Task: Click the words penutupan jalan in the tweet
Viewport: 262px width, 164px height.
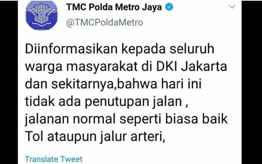Action: [133, 102]
